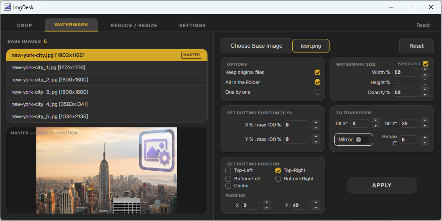Switch to the CROP tab

pos(25,25)
